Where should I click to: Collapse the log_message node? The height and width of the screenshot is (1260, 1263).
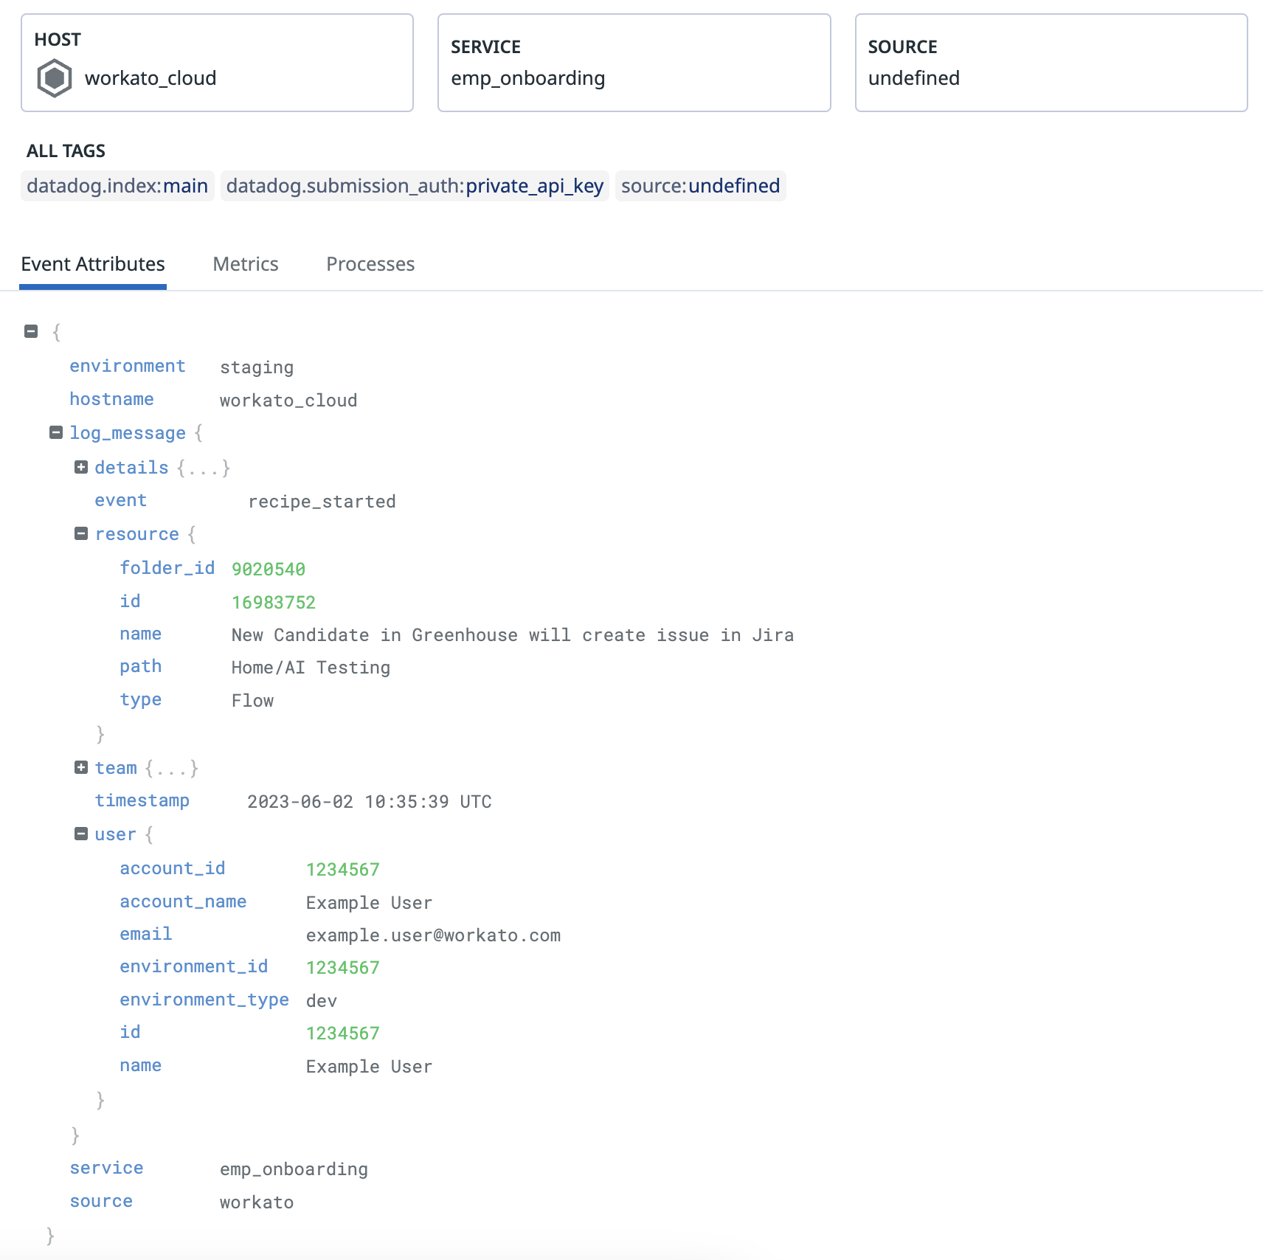tap(56, 432)
